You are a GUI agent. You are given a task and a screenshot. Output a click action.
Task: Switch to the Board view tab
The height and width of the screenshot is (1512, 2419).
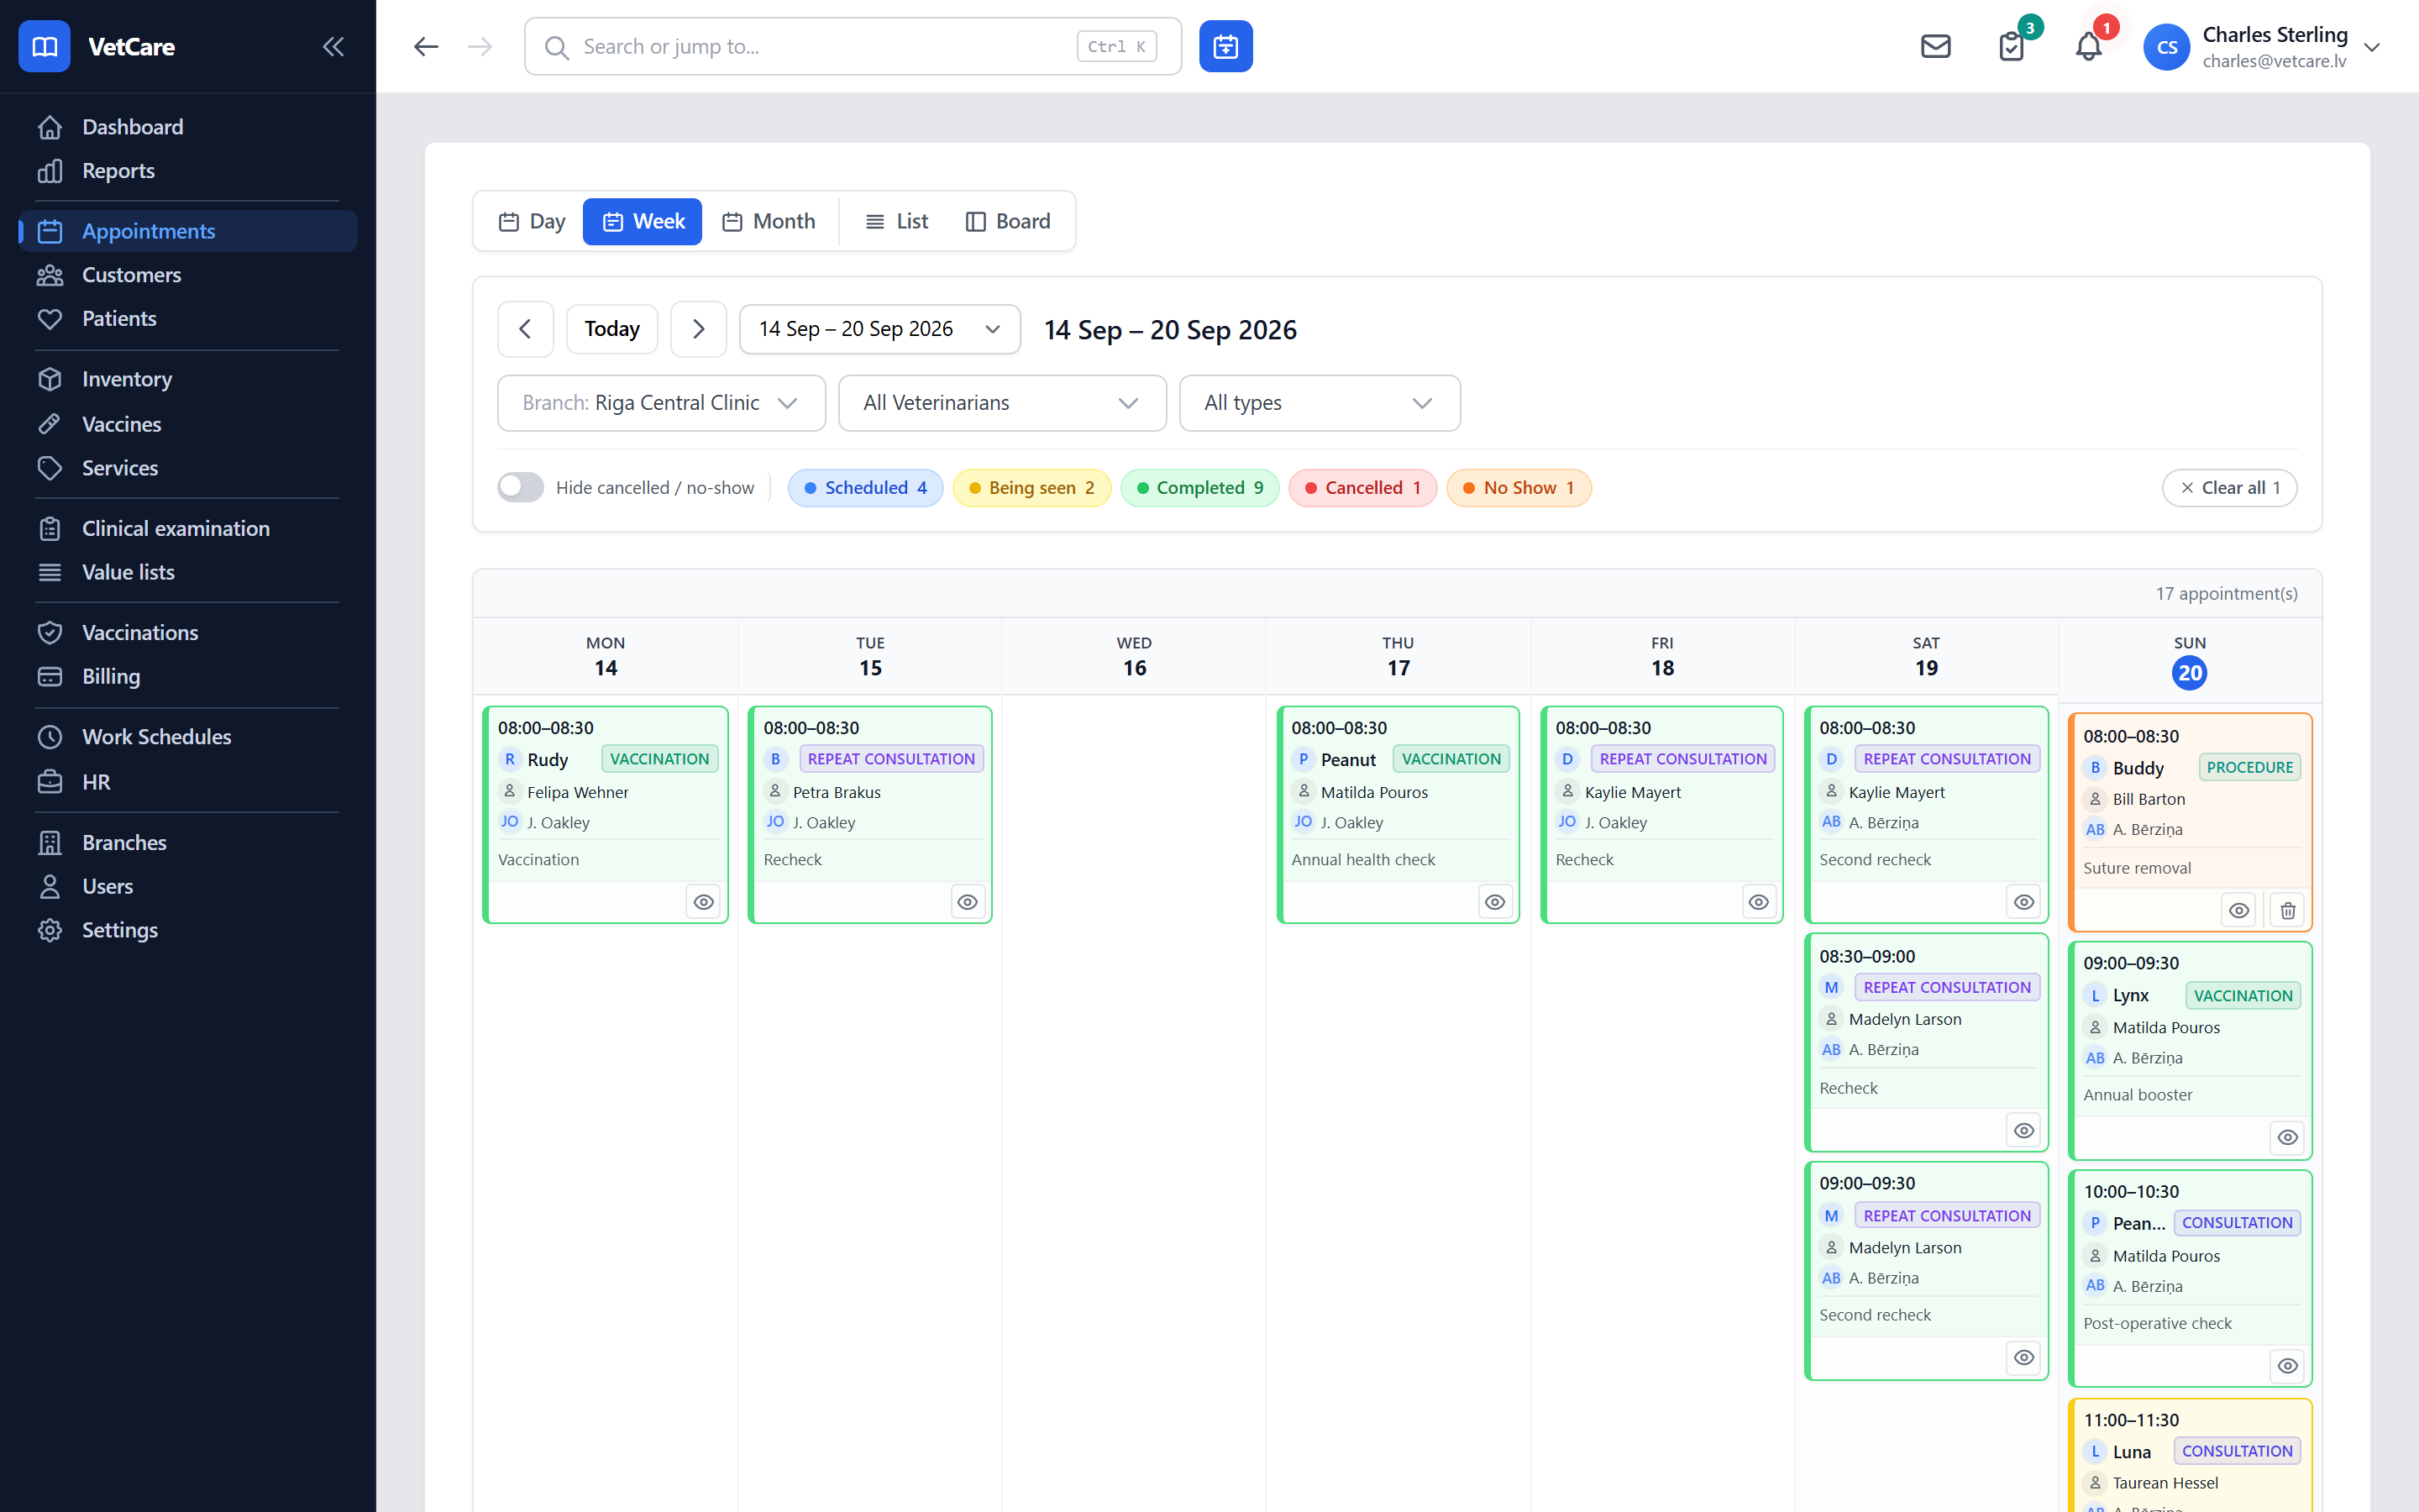[x=1008, y=221]
